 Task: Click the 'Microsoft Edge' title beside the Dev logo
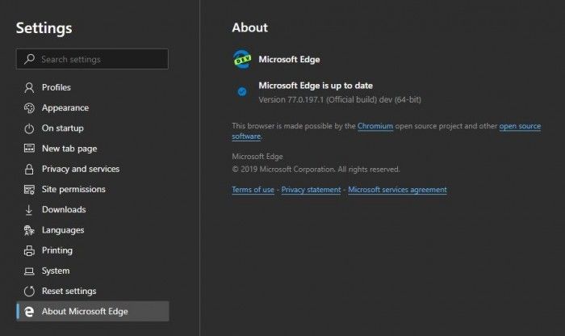coord(289,60)
